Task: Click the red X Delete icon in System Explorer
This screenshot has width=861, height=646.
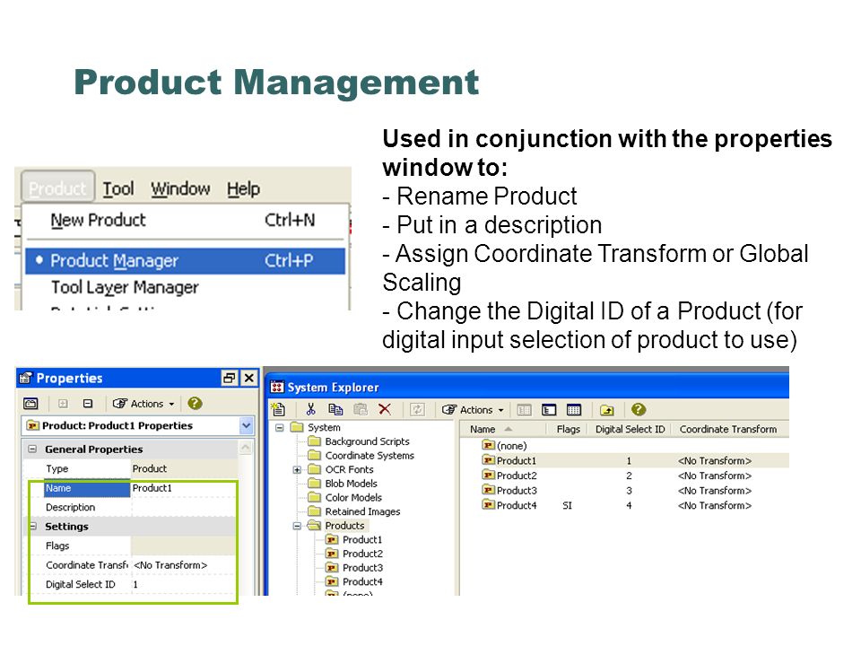Action: click(385, 409)
